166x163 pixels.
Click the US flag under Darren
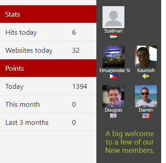[146, 116]
